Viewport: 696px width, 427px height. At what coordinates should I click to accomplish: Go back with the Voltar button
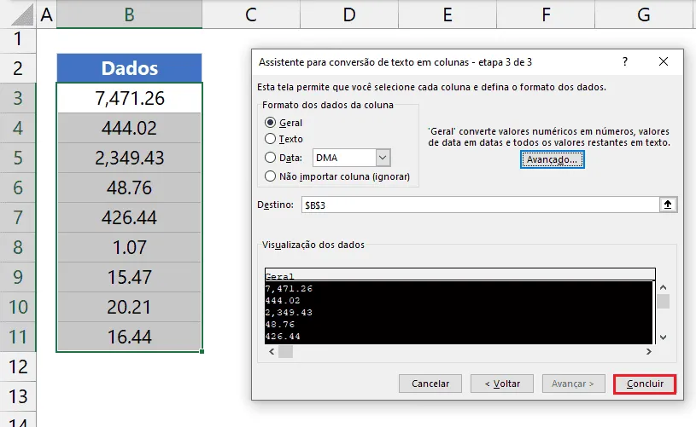(x=502, y=384)
